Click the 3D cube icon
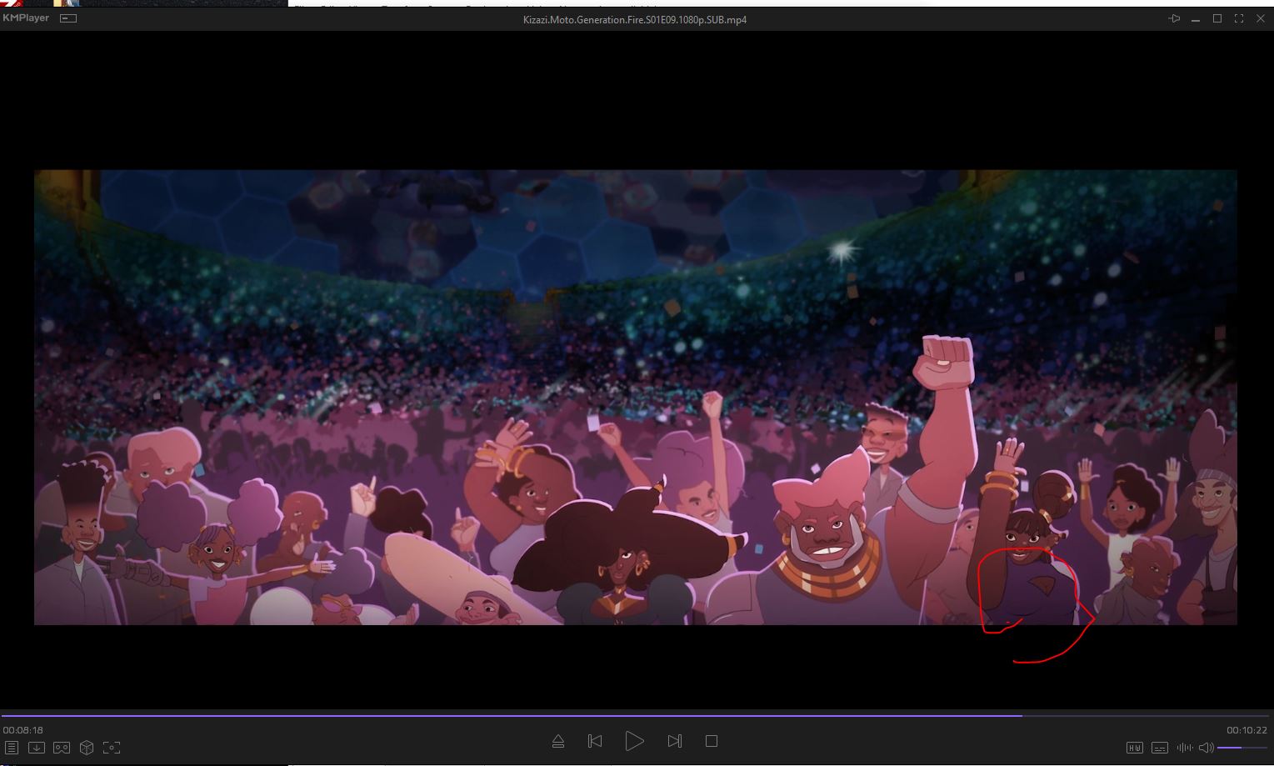Viewport: 1274px width, 766px height. (x=87, y=748)
